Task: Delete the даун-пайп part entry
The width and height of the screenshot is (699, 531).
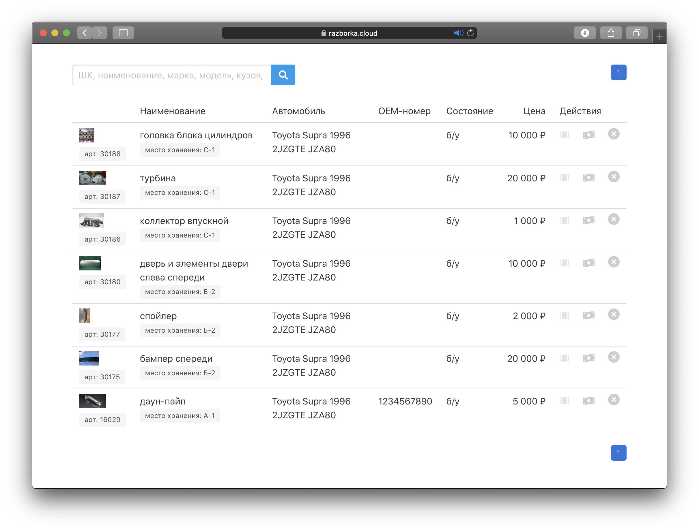Action: [614, 400]
